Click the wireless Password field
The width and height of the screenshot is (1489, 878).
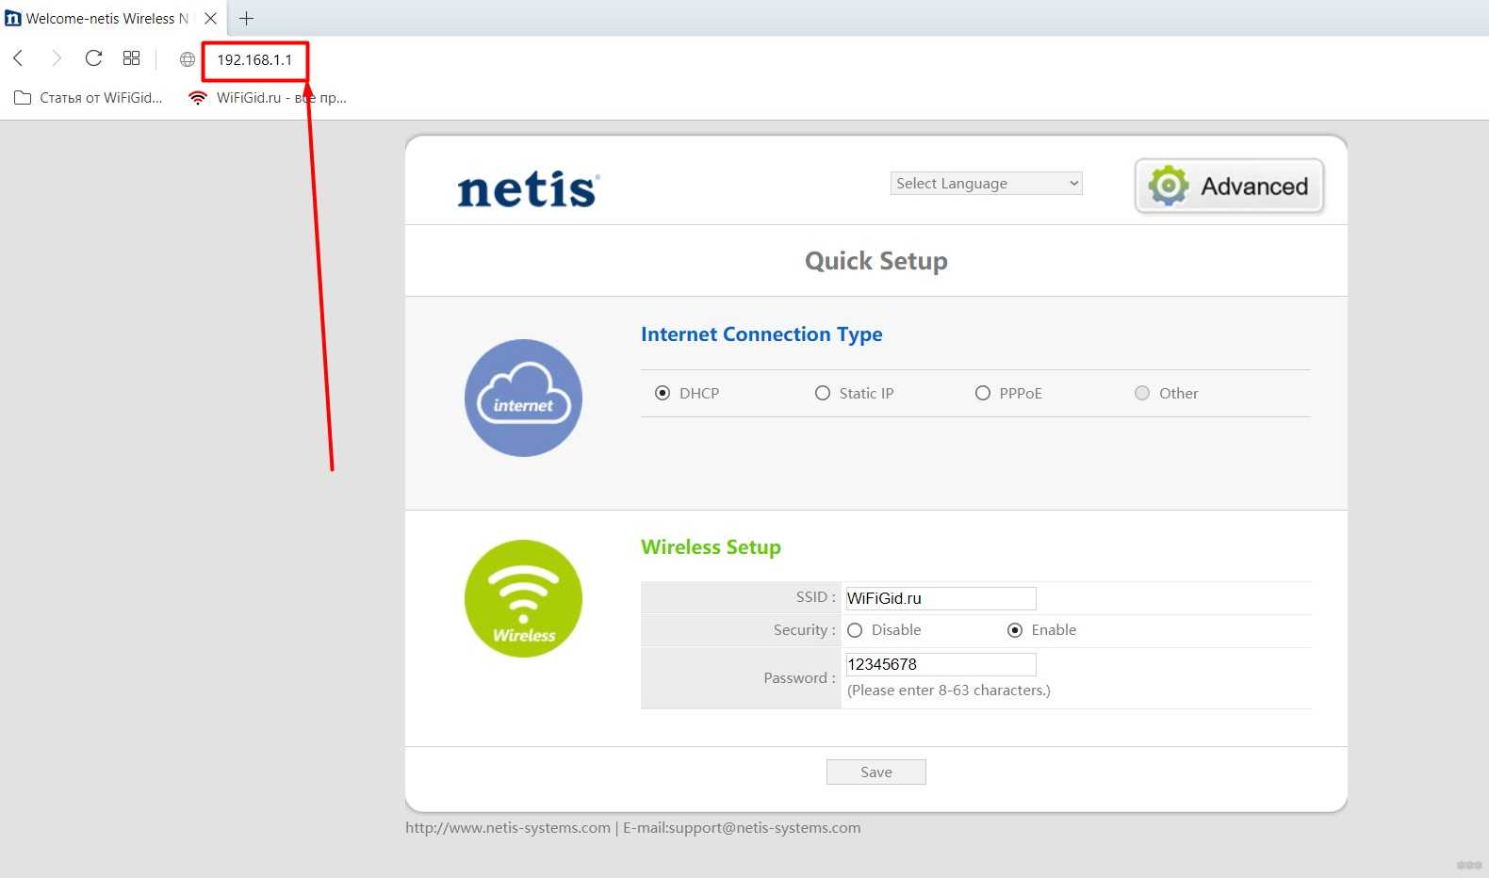pos(940,664)
